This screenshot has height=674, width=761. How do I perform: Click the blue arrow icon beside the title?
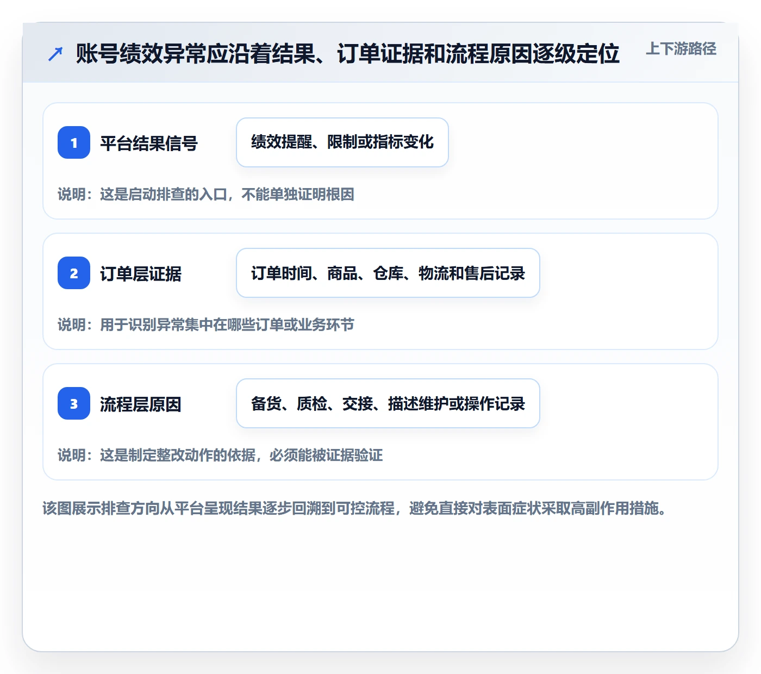tap(55, 54)
